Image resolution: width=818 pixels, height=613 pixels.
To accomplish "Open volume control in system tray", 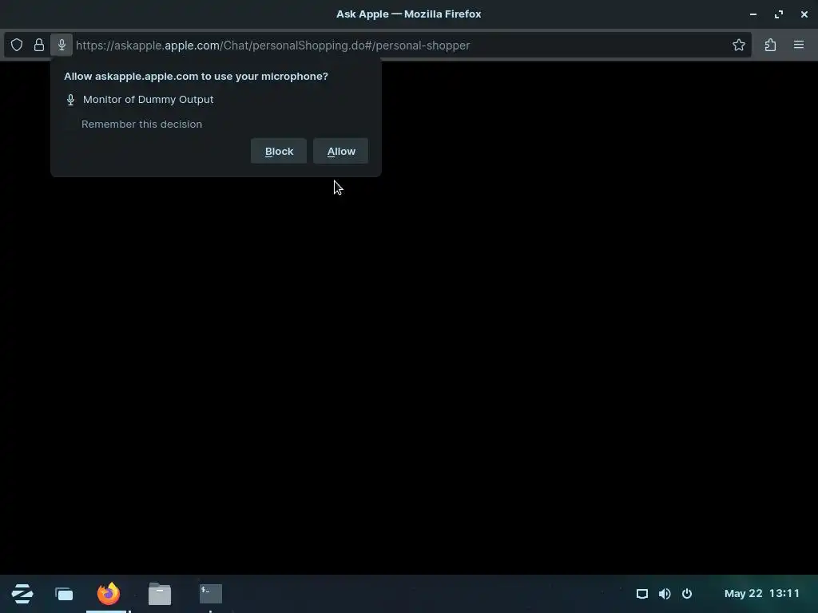I will pyautogui.click(x=665, y=594).
